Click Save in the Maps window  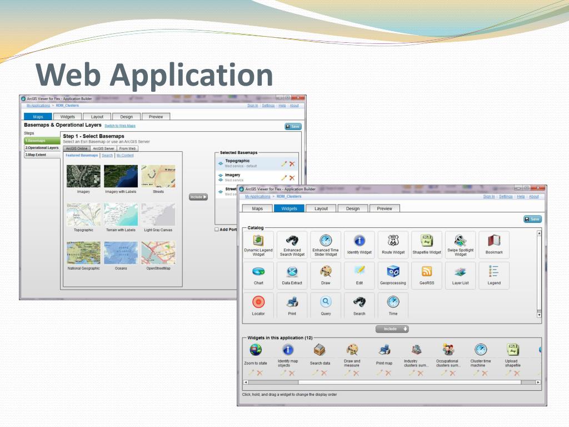[x=293, y=126]
